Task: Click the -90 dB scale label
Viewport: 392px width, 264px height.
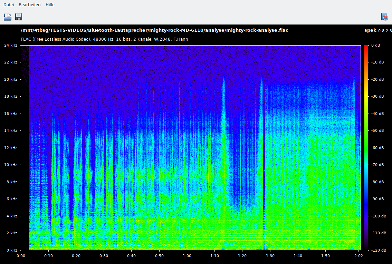Action: pyautogui.click(x=377, y=199)
